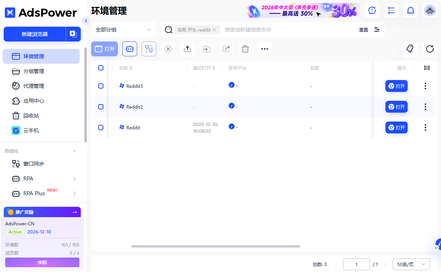The image size is (441, 272).
Task: Click the previous page arrow
Action: tap(336, 265)
